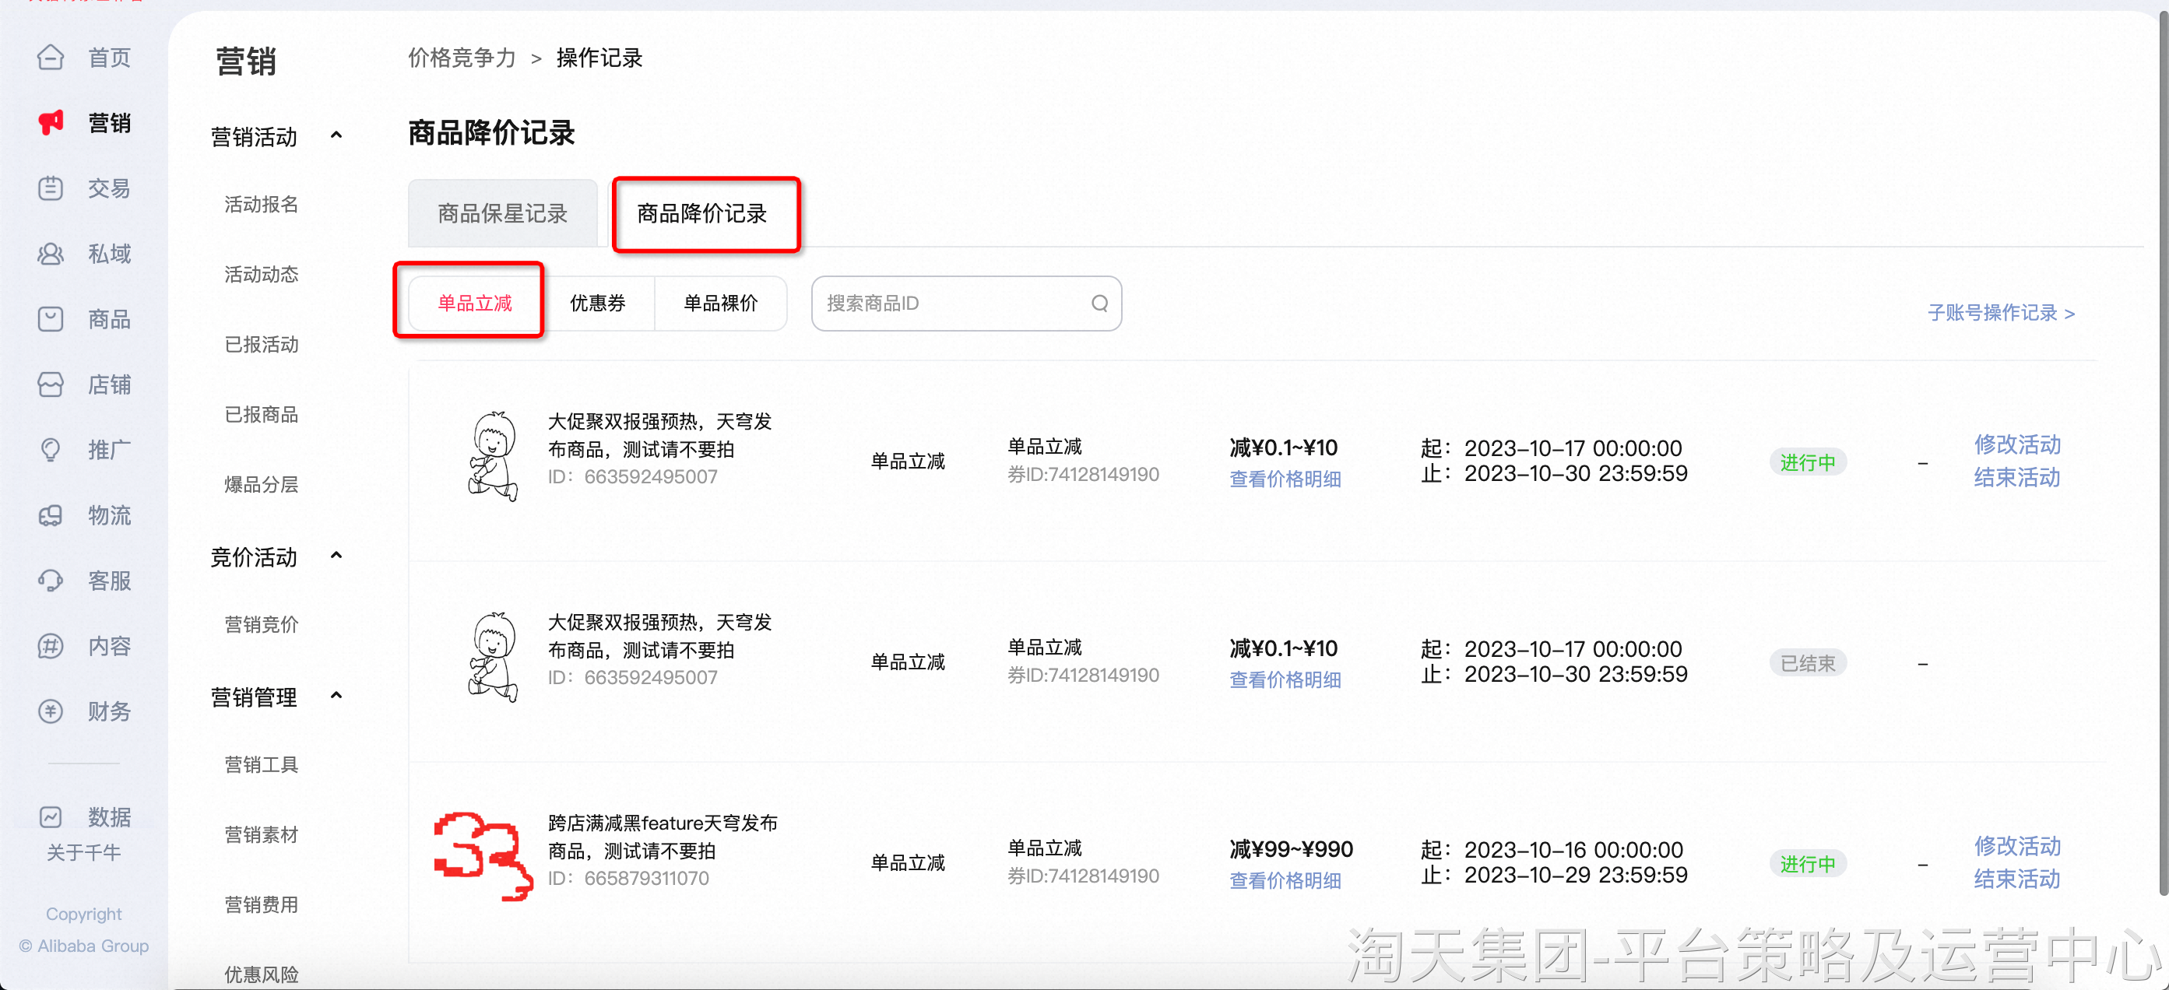Open 营销竞价 in the sidebar
This screenshot has width=2169, height=990.
click(x=262, y=625)
